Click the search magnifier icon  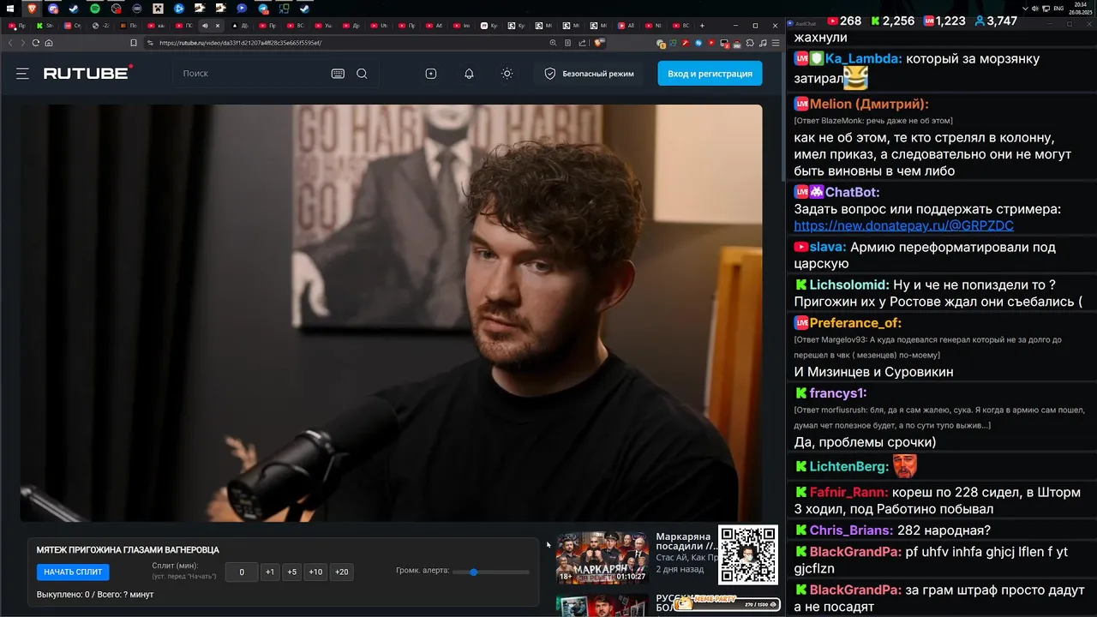(x=362, y=74)
